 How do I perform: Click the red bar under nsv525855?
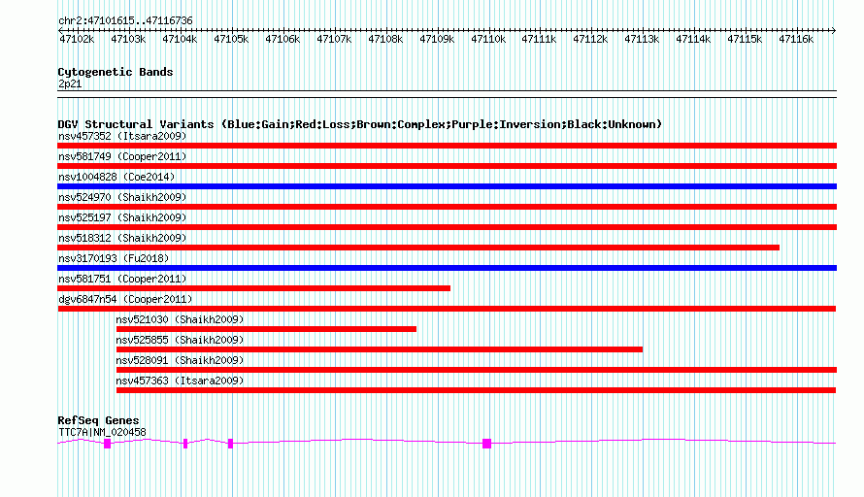pyautogui.click(x=380, y=349)
